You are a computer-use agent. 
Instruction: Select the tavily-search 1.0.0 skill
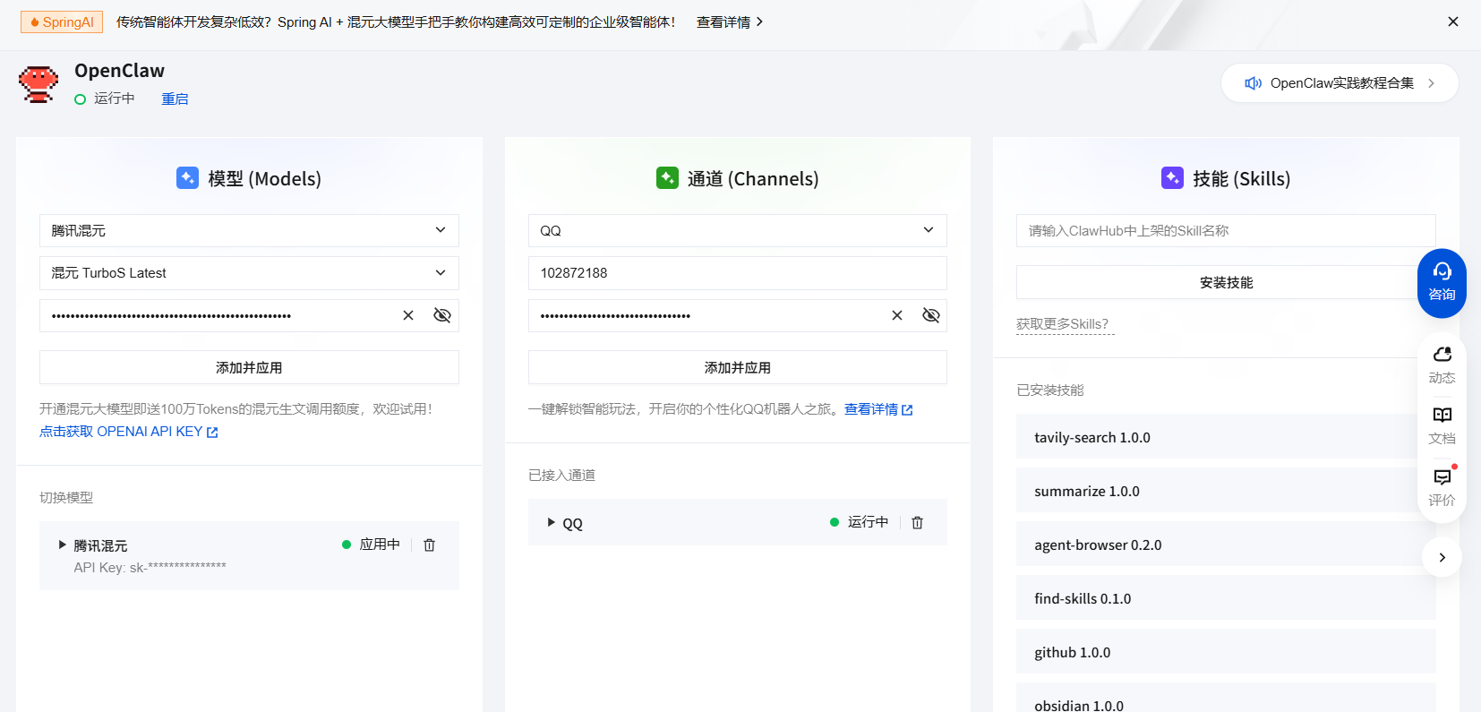pyautogui.click(x=1226, y=437)
